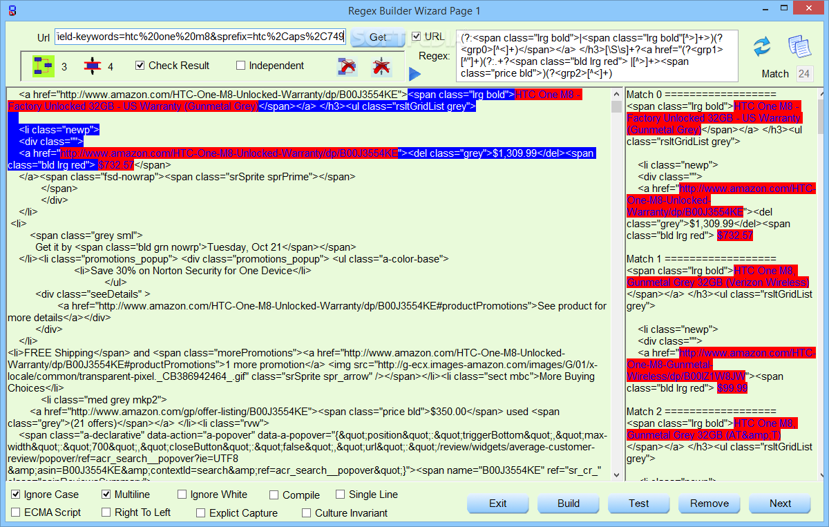The width and height of the screenshot is (829, 527).
Task: Check the Explicit Capture option
Action: pyautogui.click(x=201, y=513)
